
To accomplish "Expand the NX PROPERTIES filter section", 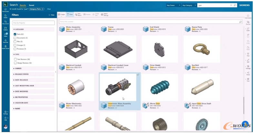I will tap(33, 97).
